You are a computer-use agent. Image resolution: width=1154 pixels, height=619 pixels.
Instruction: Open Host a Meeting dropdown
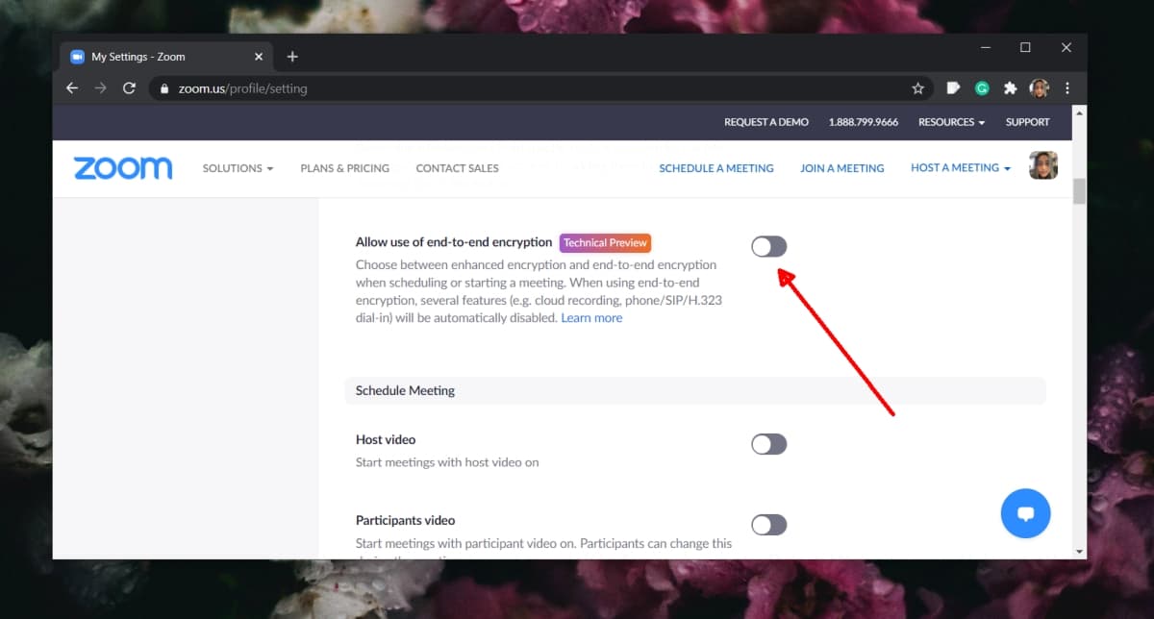point(960,168)
